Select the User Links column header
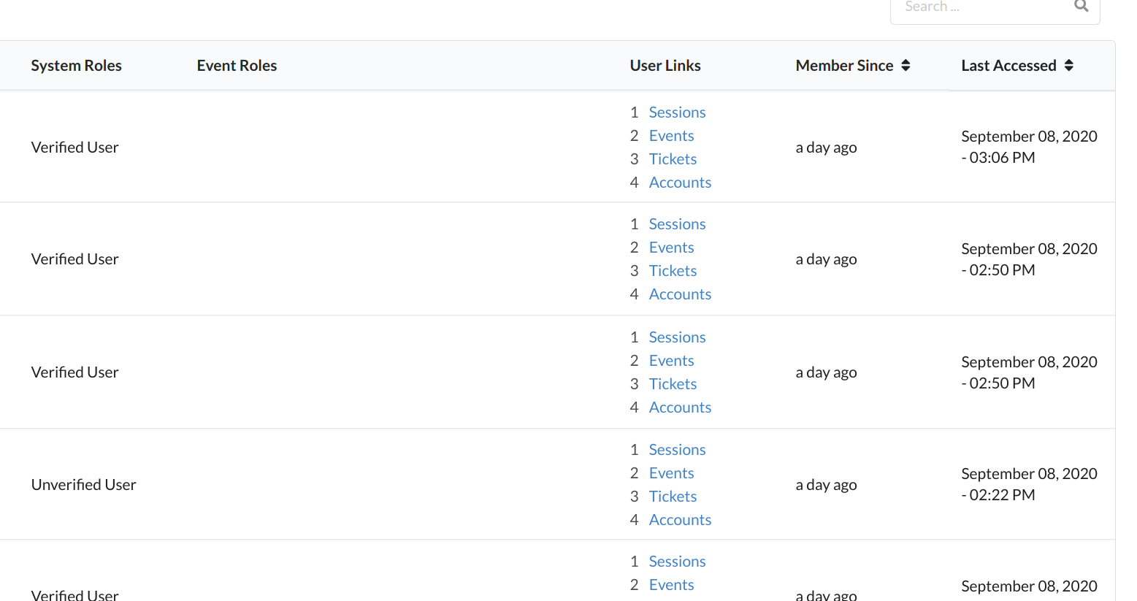 point(665,66)
